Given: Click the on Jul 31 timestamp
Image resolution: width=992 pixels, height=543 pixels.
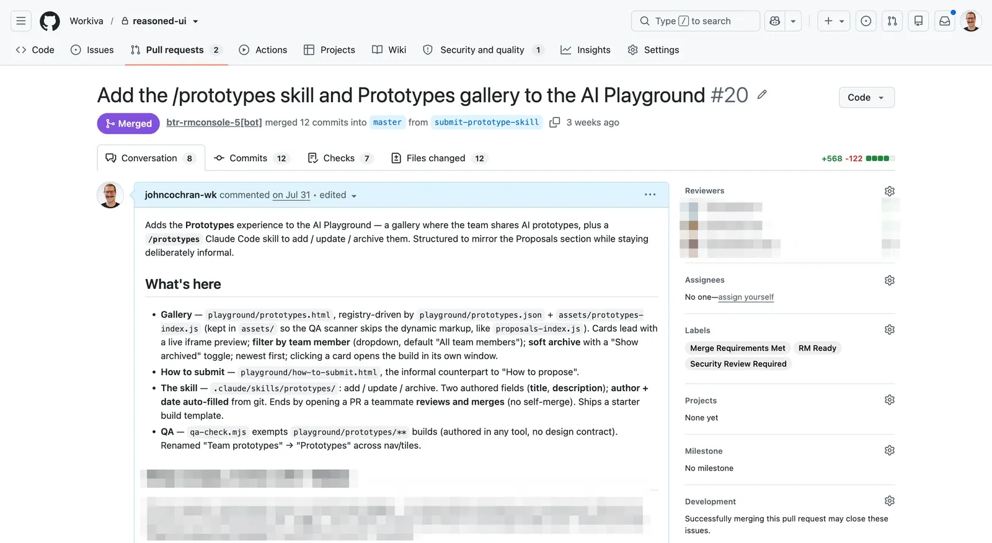Looking at the screenshot, I should (x=291, y=195).
